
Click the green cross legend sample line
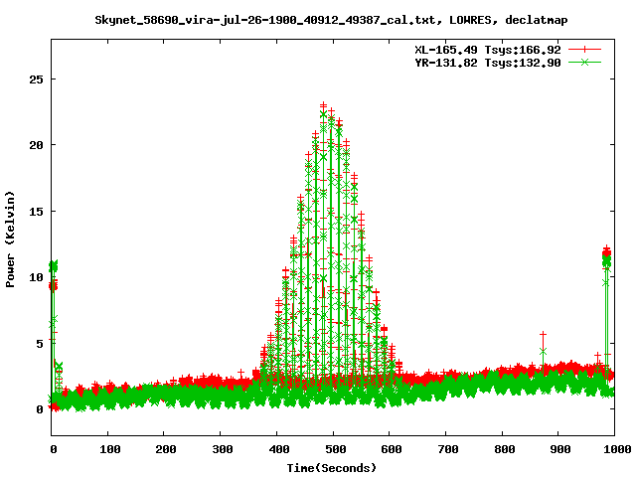584,63
